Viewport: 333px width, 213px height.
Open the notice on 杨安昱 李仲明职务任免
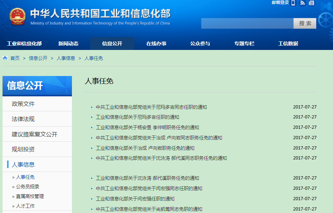pyautogui.click(x=147, y=127)
